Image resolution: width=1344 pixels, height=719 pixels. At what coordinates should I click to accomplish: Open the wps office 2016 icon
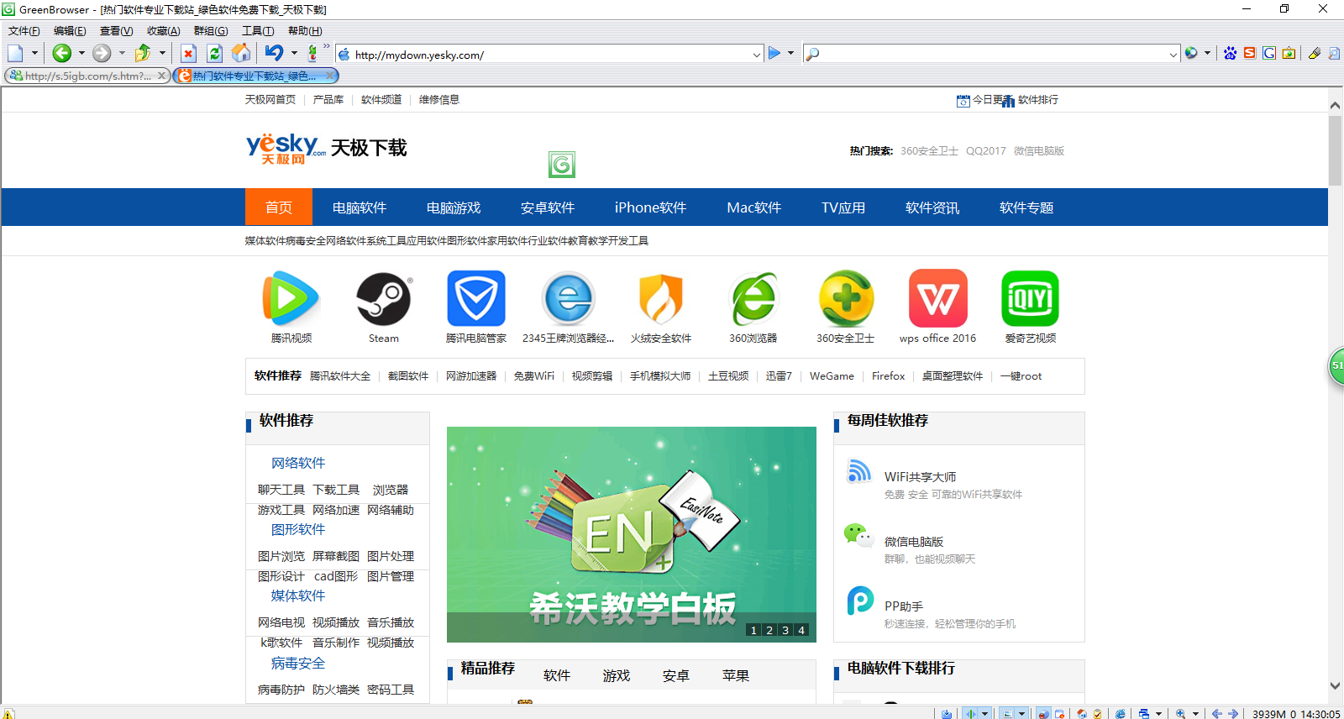pyautogui.click(x=937, y=300)
